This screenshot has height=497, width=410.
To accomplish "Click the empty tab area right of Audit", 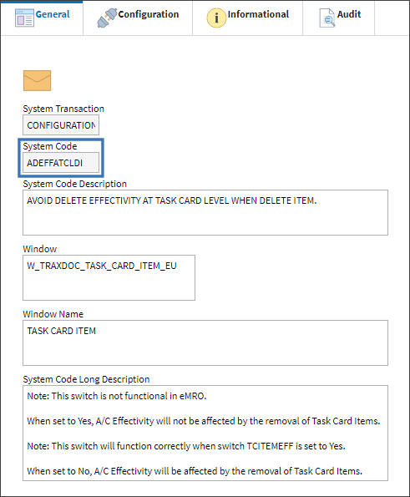I will (392, 18).
